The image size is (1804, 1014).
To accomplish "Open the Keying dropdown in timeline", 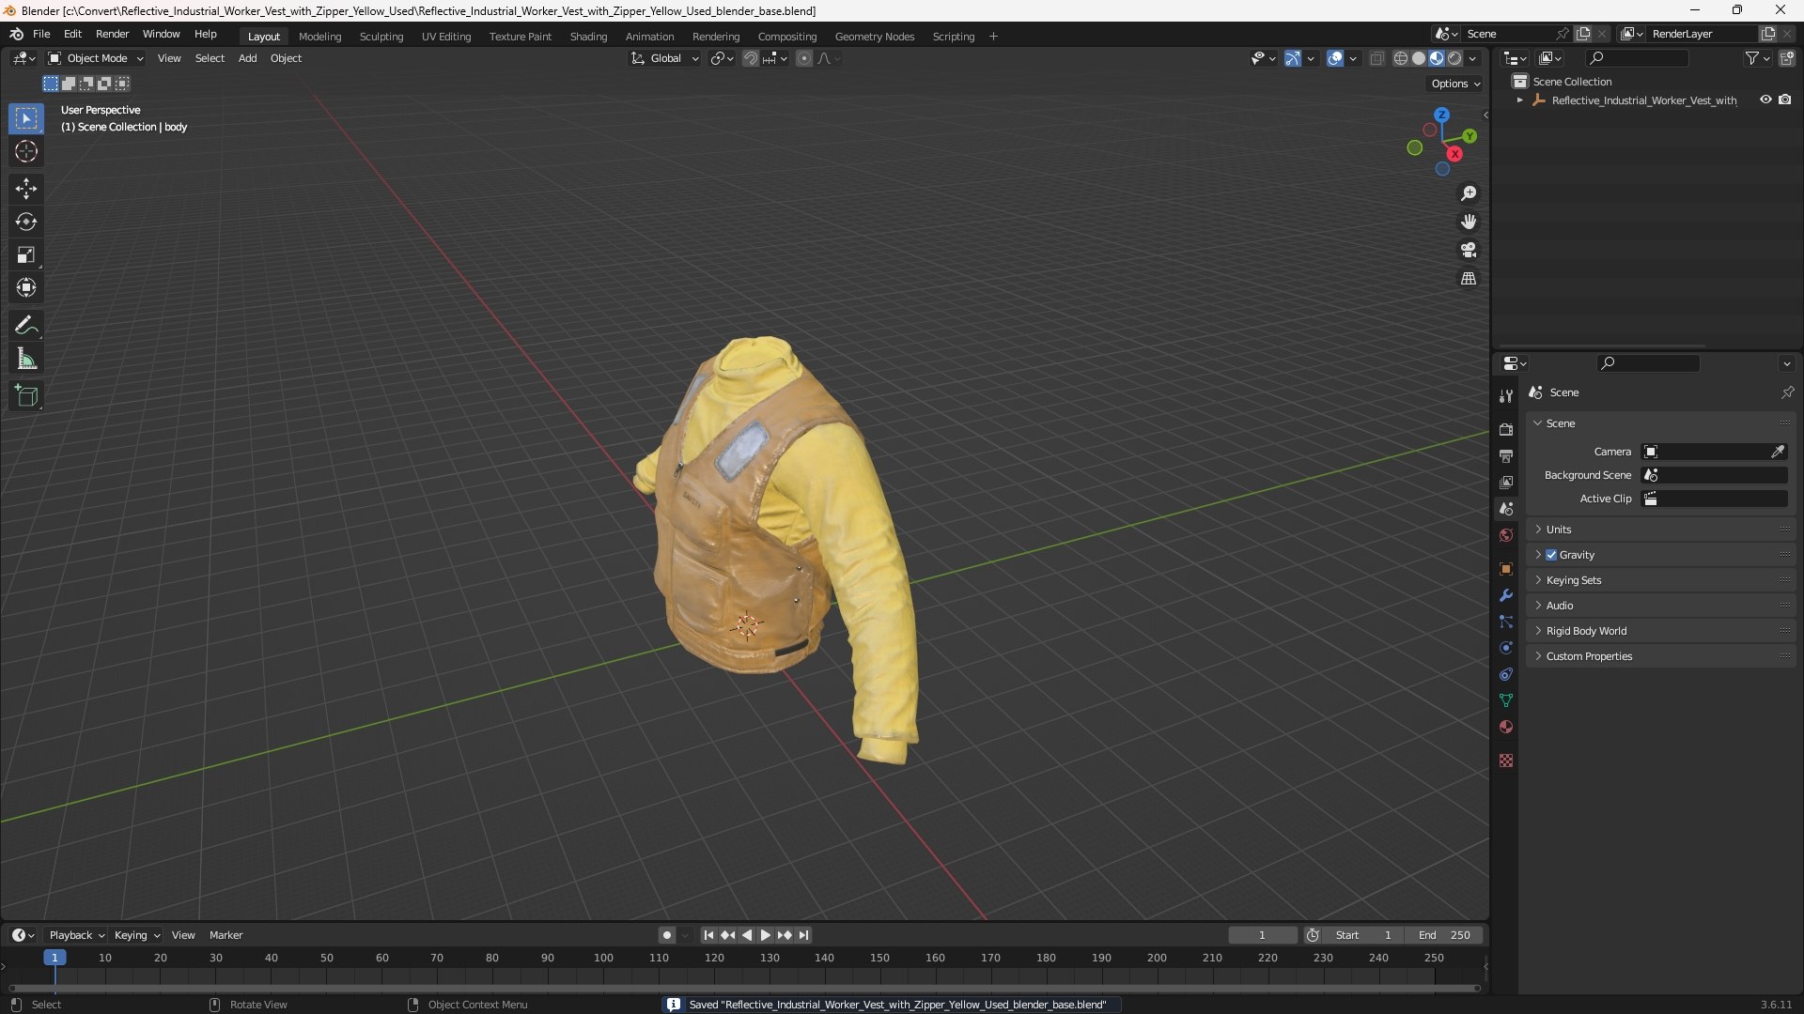I will (137, 935).
